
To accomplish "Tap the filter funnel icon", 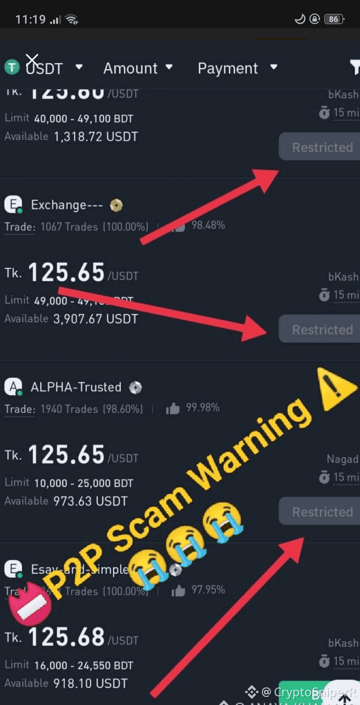I will click(354, 67).
